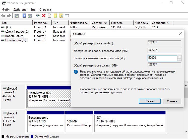
Task: Sort by the Том column header
Action: [16, 23]
